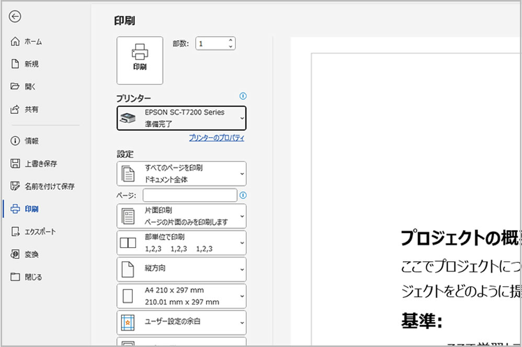Decrease the 部数 copies count
Screen dimensions: 522x347
pyautogui.click(x=231, y=47)
